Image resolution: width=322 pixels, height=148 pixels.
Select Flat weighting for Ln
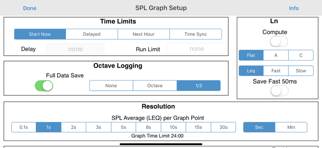251,55
